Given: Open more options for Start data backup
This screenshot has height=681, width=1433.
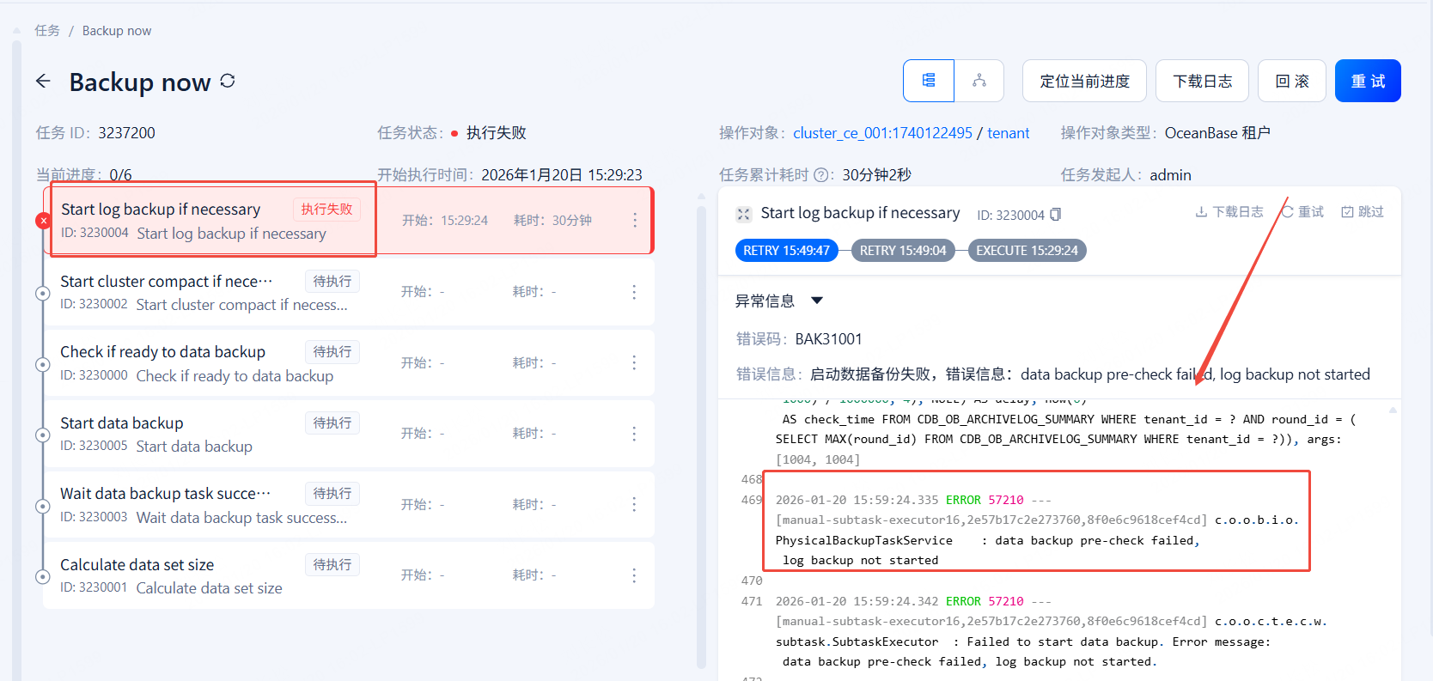Looking at the screenshot, I should (x=634, y=434).
